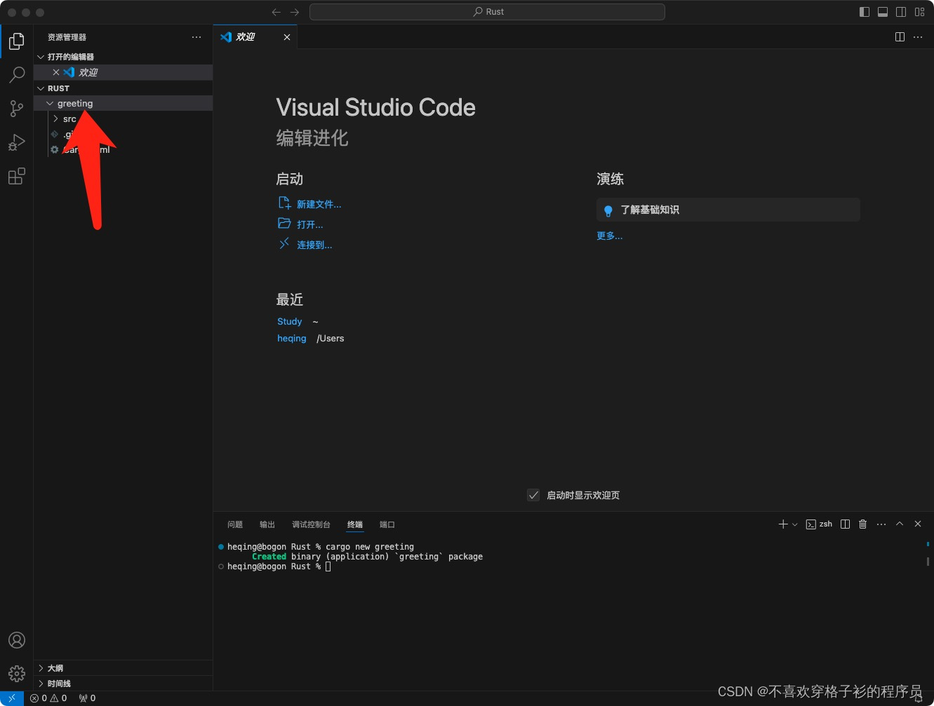Click the zsh terminal shell label
Viewport: 934px width, 706px height.
(819, 524)
